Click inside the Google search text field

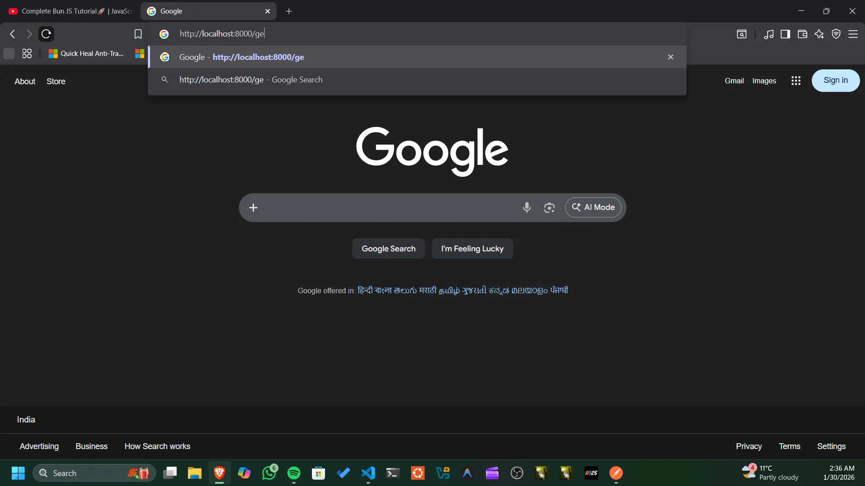[x=388, y=208]
